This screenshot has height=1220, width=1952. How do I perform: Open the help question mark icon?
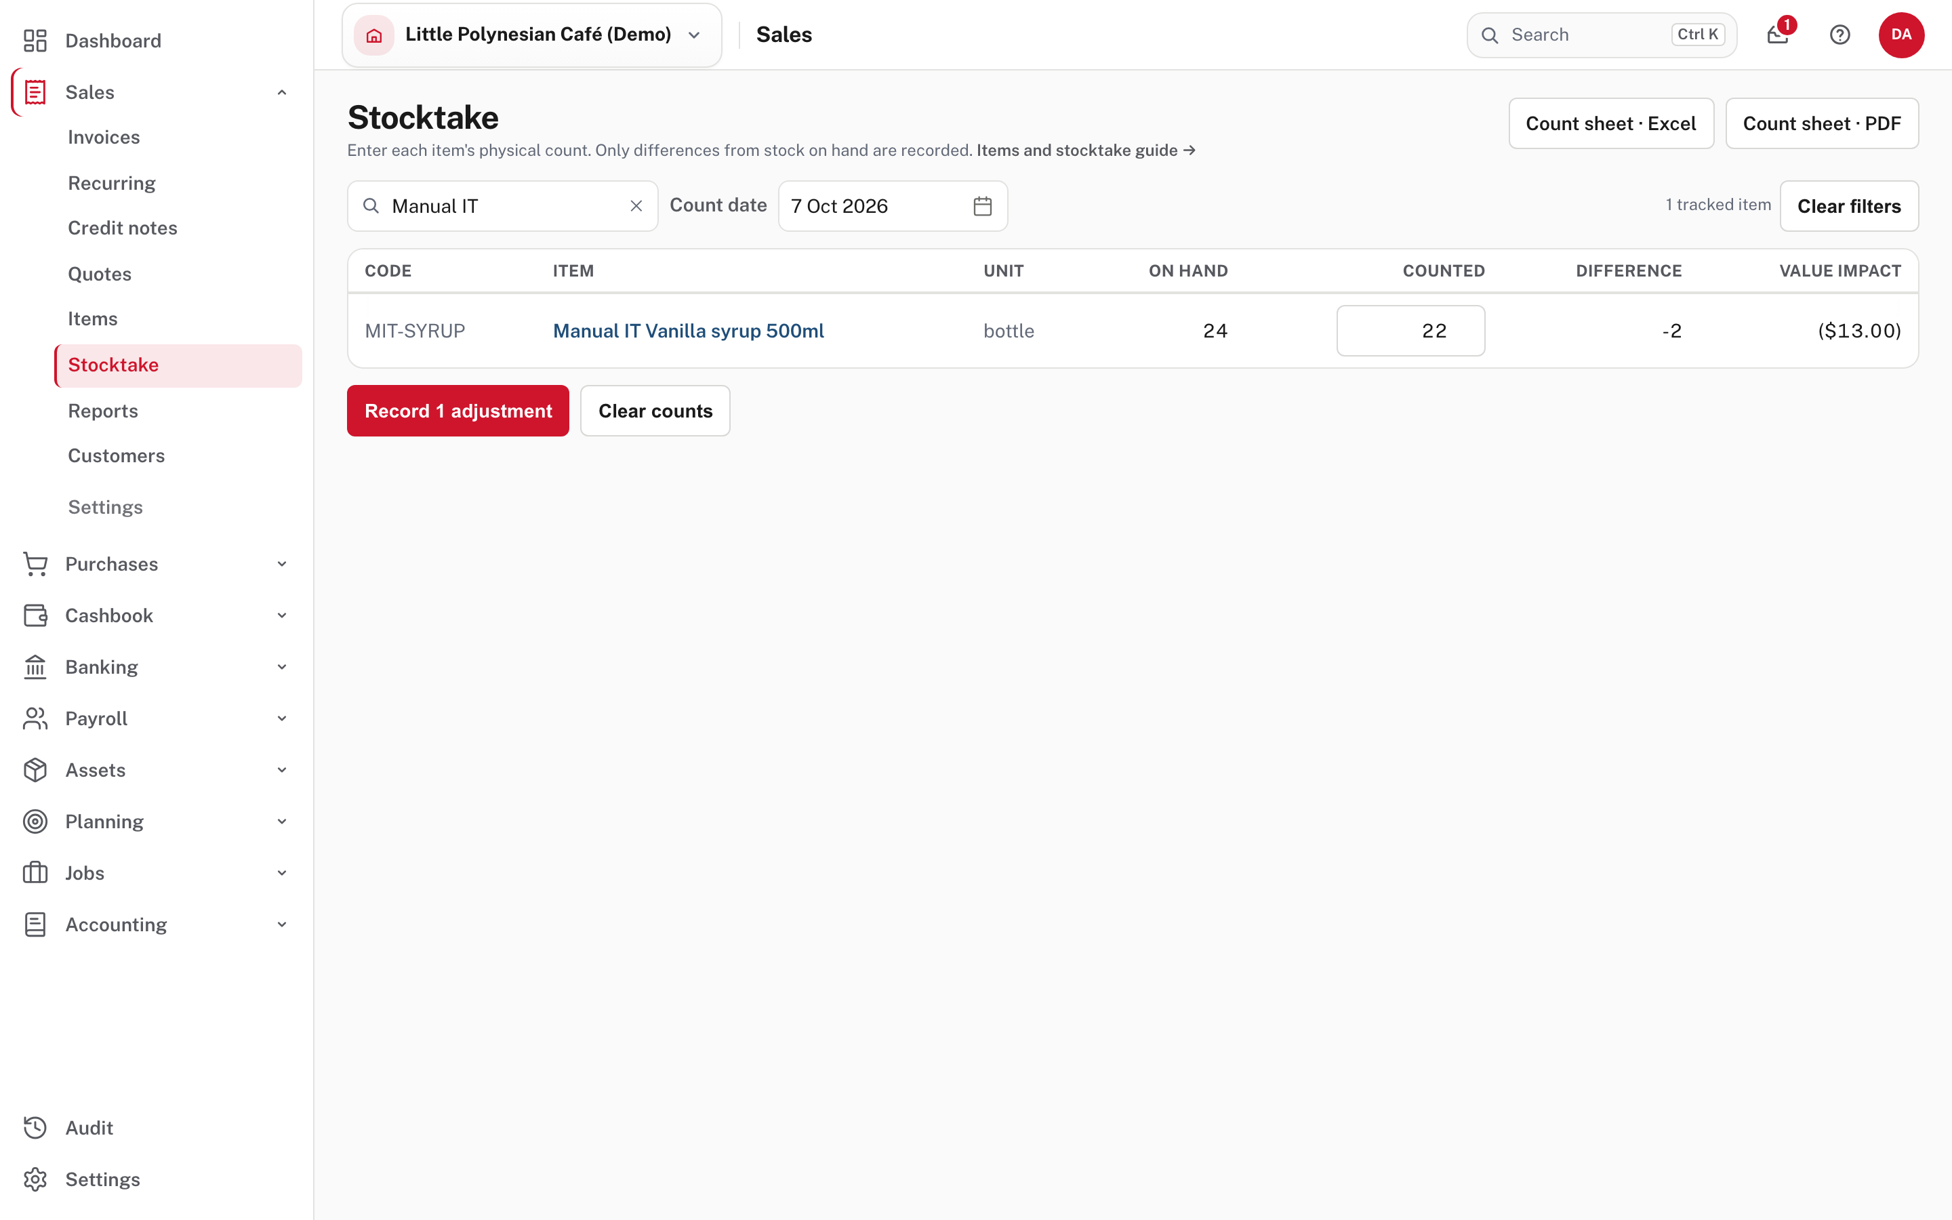click(1840, 35)
